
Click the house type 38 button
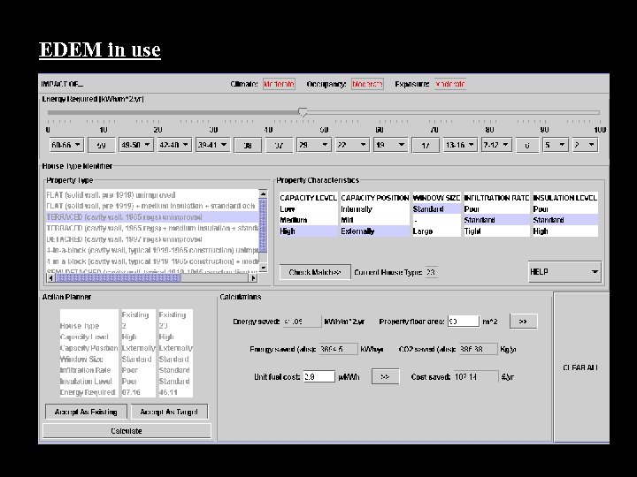tap(248, 145)
